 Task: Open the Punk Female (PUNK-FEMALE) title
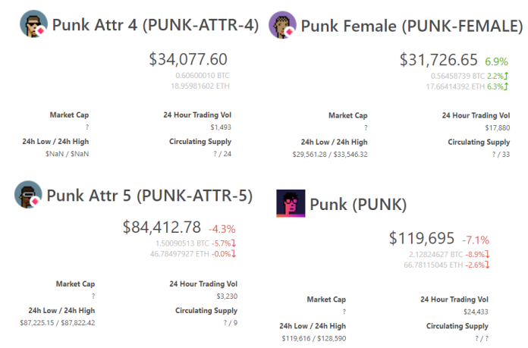tap(412, 26)
